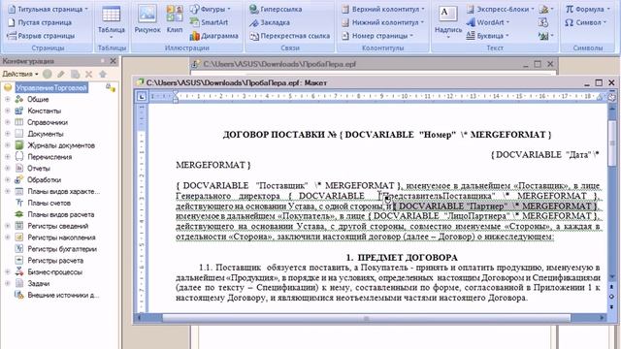Viewport: 621px width, 349px height.
Task: Click the DOCVARIABLE "ЛицоПартнера" field
Action: pyautogui.click(x=482, y=216)
